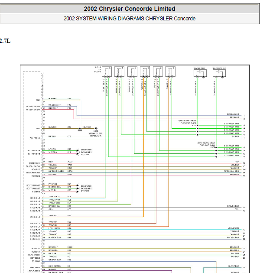Click the arrow at SCI transmit pin 36
Image resolution: width=263 pixels, height=273 pixels.
(78, 185)
